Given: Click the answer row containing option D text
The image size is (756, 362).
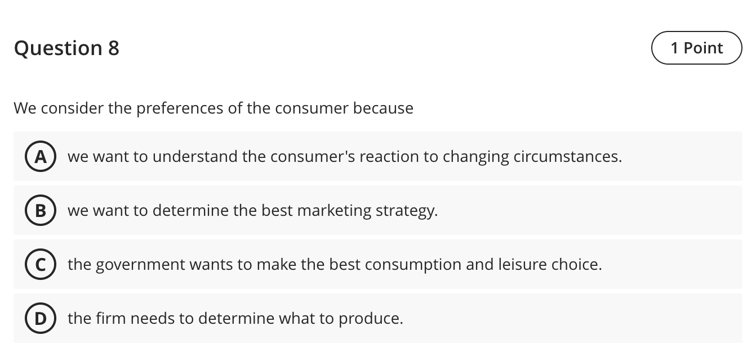Looking at the screenshot, I should pyautogui.click(x=377, y=318).
